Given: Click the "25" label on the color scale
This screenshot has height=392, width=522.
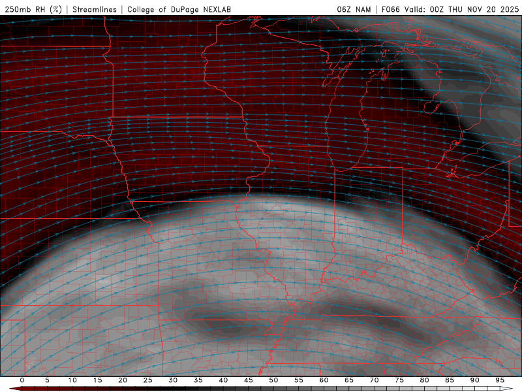Looking at the screenshot, I should click(148, 380).
